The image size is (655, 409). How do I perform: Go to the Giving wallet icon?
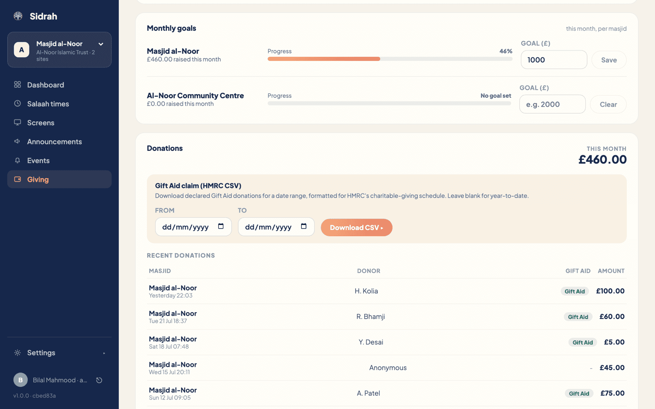point(18,179)
